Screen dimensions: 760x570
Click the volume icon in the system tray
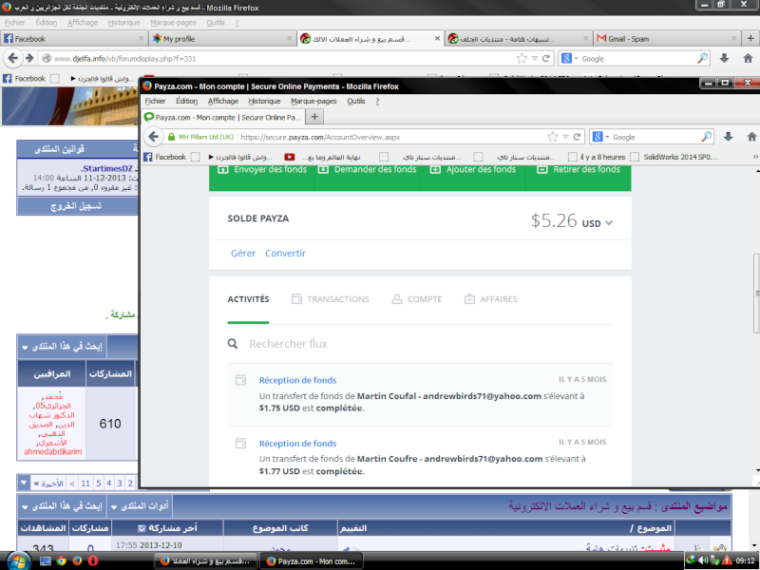704,560
